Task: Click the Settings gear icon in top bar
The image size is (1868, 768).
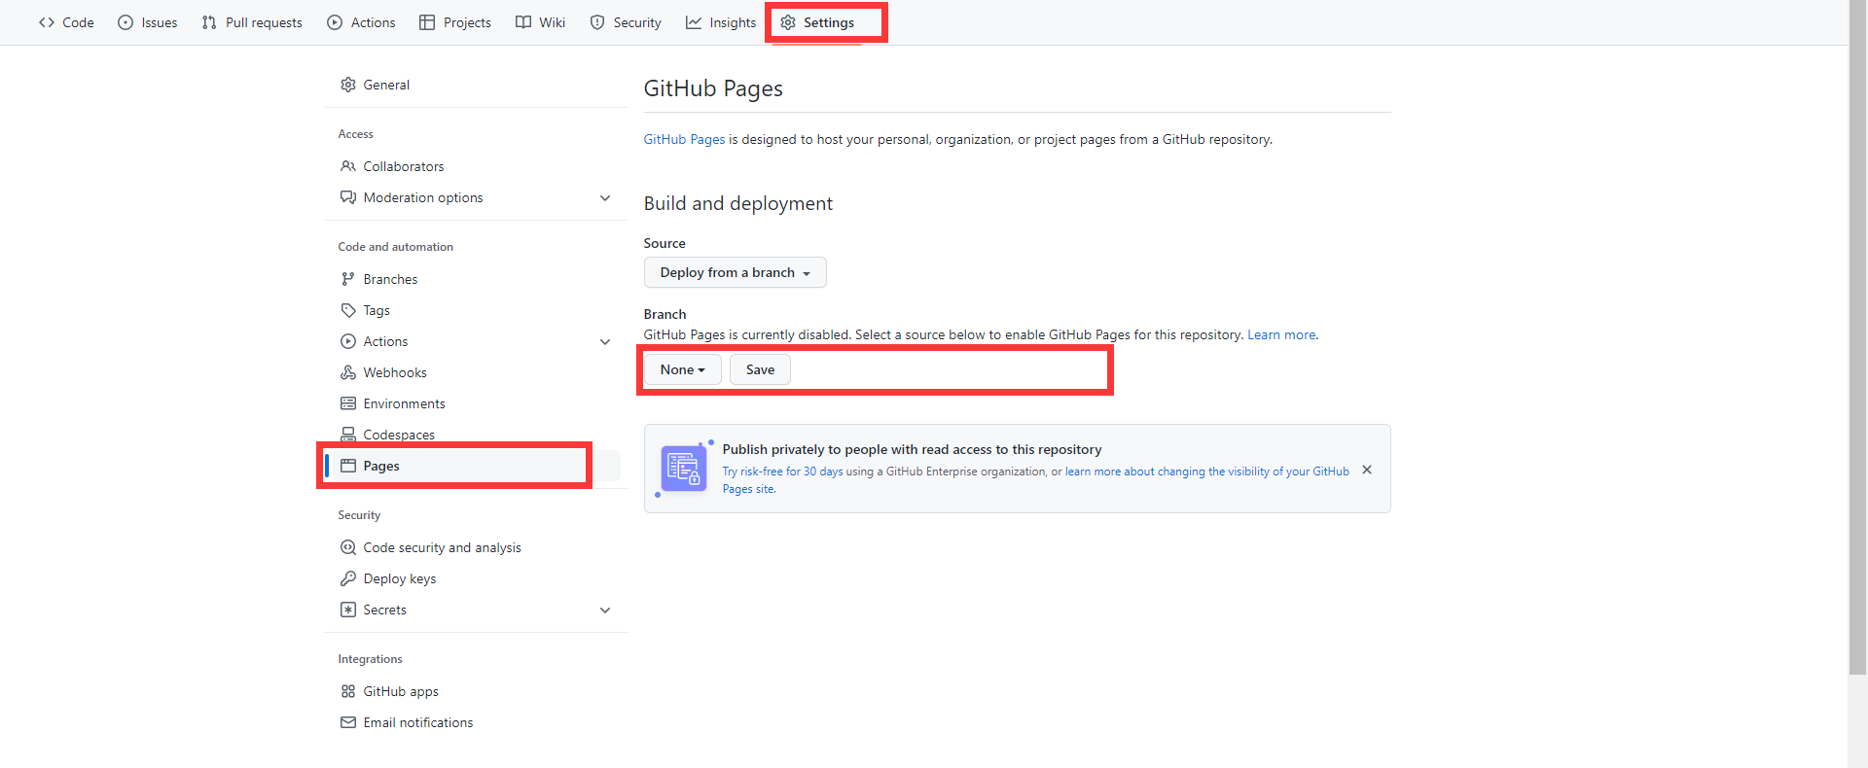Action: pyautogui.click(x=788, y=22)
